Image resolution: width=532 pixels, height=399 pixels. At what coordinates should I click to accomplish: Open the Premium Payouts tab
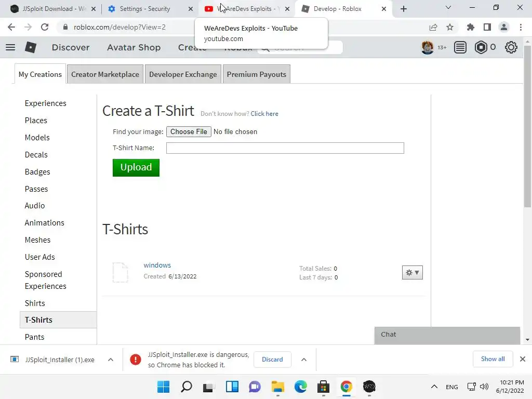click(257, 74)
